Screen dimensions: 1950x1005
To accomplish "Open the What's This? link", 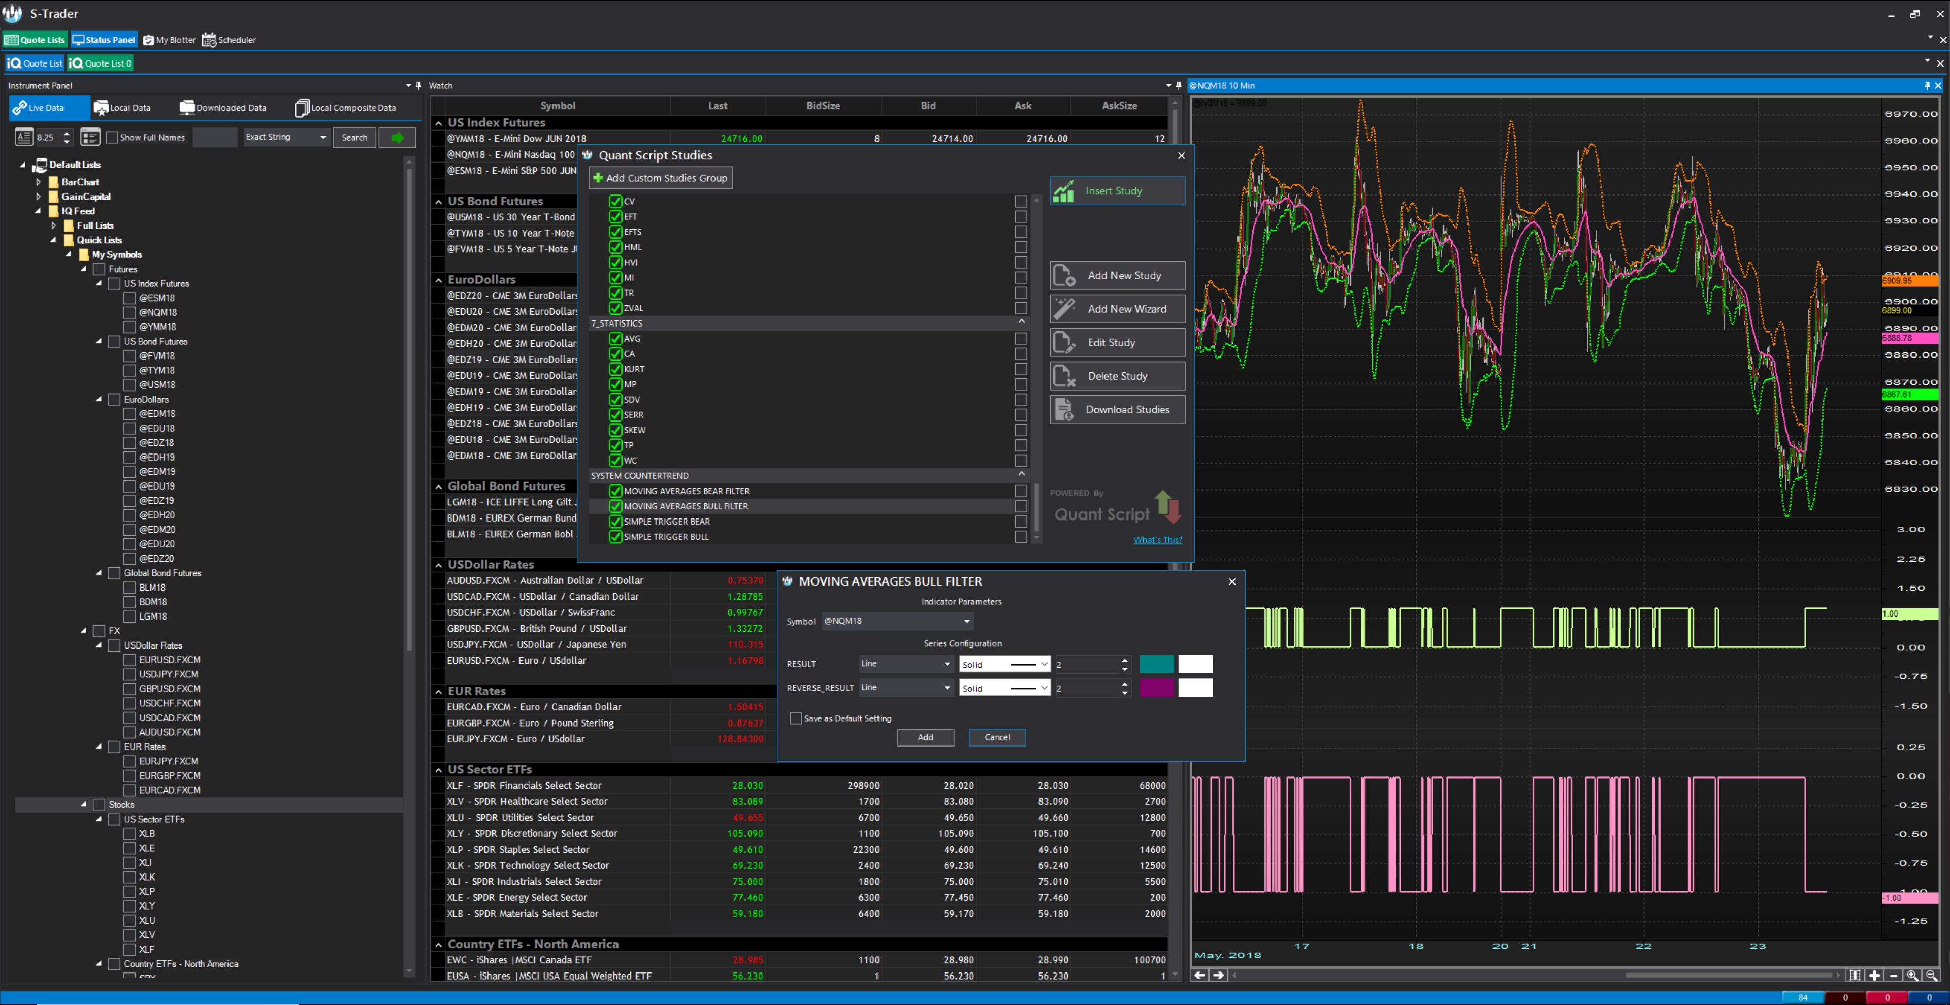I will point(1157,540).
